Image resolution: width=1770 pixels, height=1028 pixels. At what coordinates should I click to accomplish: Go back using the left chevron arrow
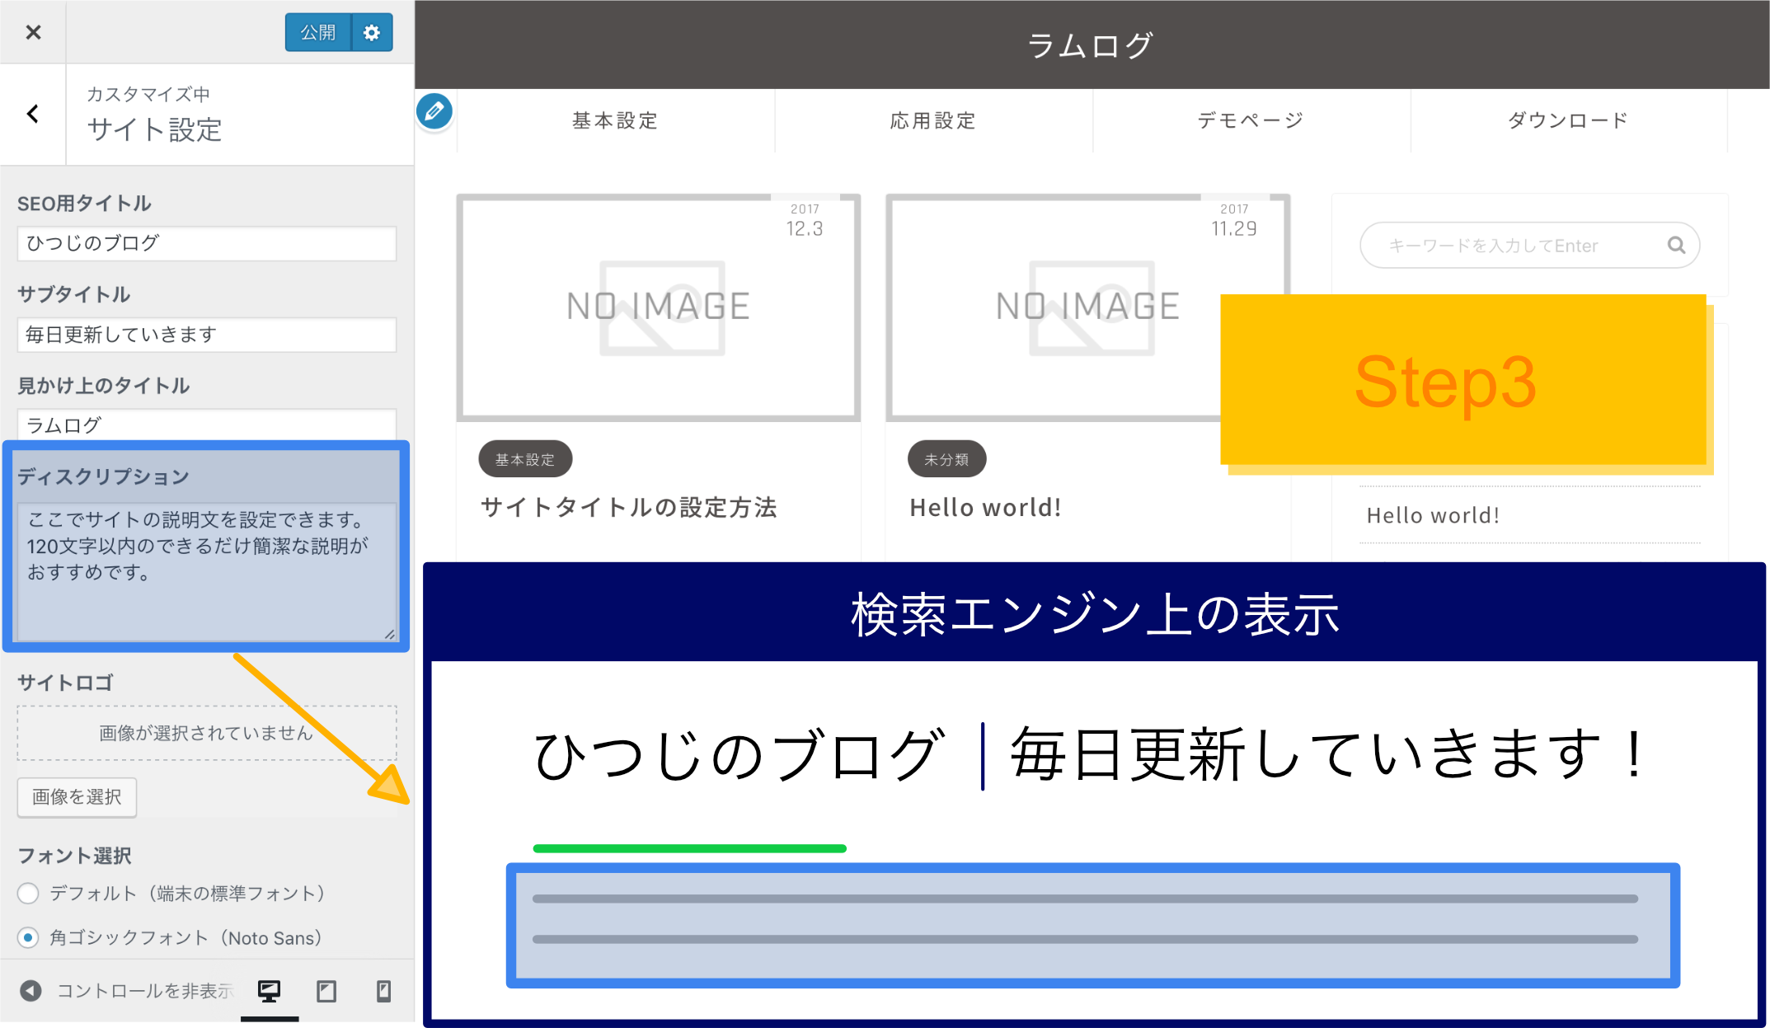32,114
